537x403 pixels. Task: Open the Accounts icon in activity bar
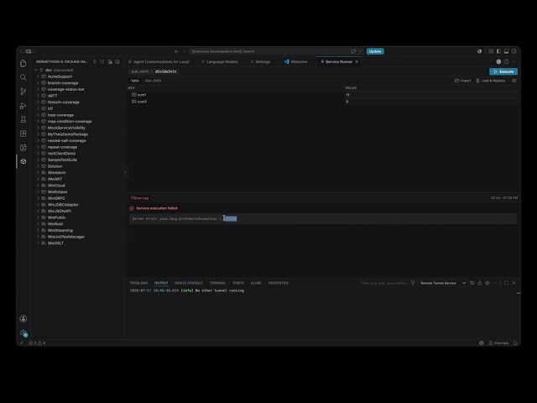[x=23, y=319]
